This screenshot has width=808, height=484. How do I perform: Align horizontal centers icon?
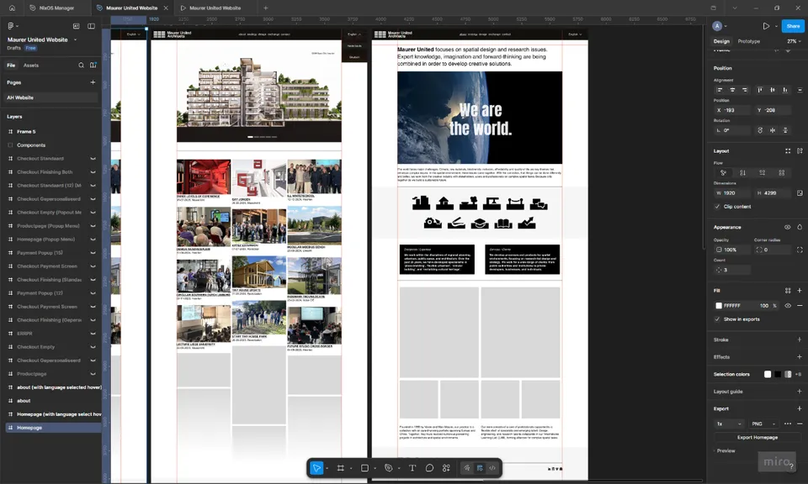tap(732, 90)
